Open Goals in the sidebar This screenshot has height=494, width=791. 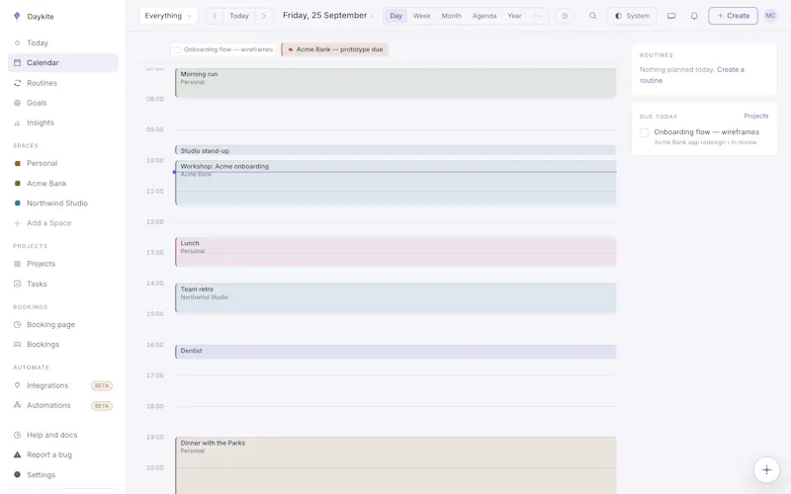pos(63,103)
